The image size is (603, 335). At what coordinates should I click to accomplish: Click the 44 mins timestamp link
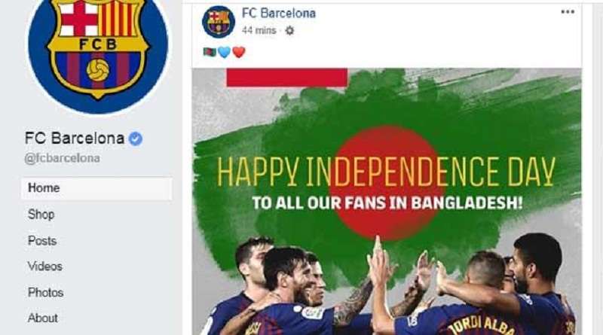(259, 30)
